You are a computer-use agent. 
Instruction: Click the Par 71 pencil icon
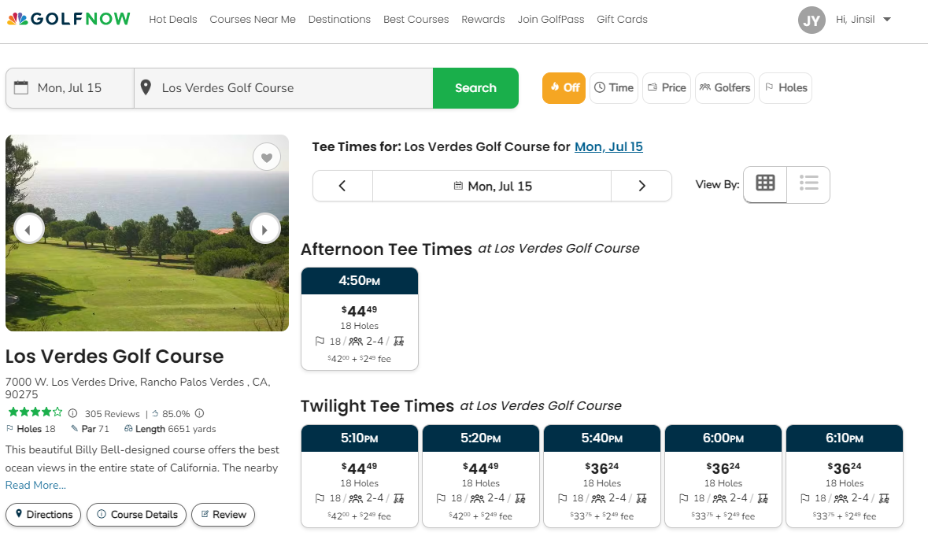pos(74,428)
